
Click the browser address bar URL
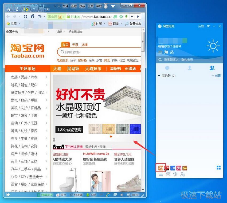tap(91, 17)
